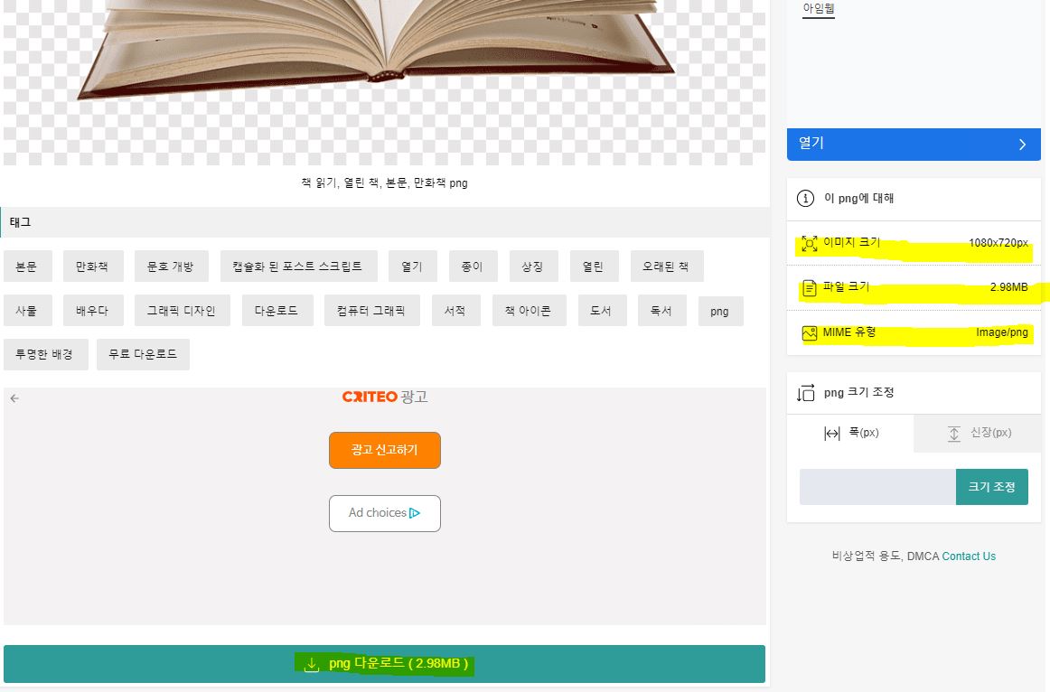Click the horizontal width arrows icon
Image resolution: width=1050 pixels, height=692 pixels.
coord(831,434)
